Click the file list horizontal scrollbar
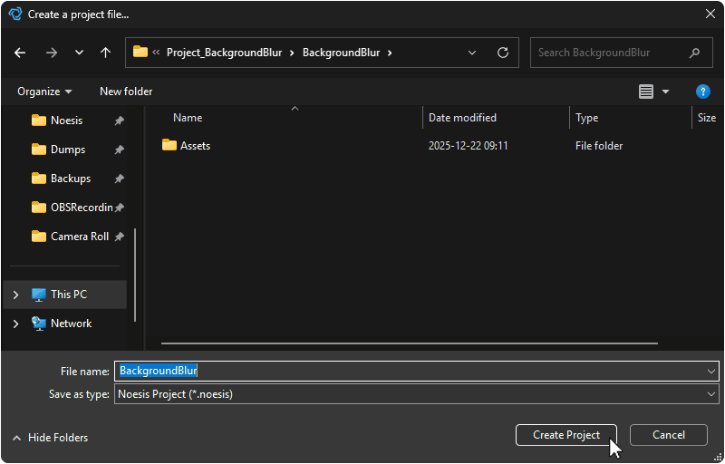The height and width of the screenshot is (464, 725). (410, 343)
